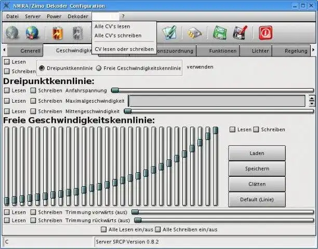
Task: Check Schreiben next to the free speed curve
Action: [x=256, y=130]
